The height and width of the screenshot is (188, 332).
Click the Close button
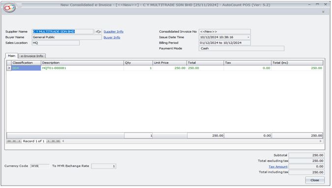[315, 180]
